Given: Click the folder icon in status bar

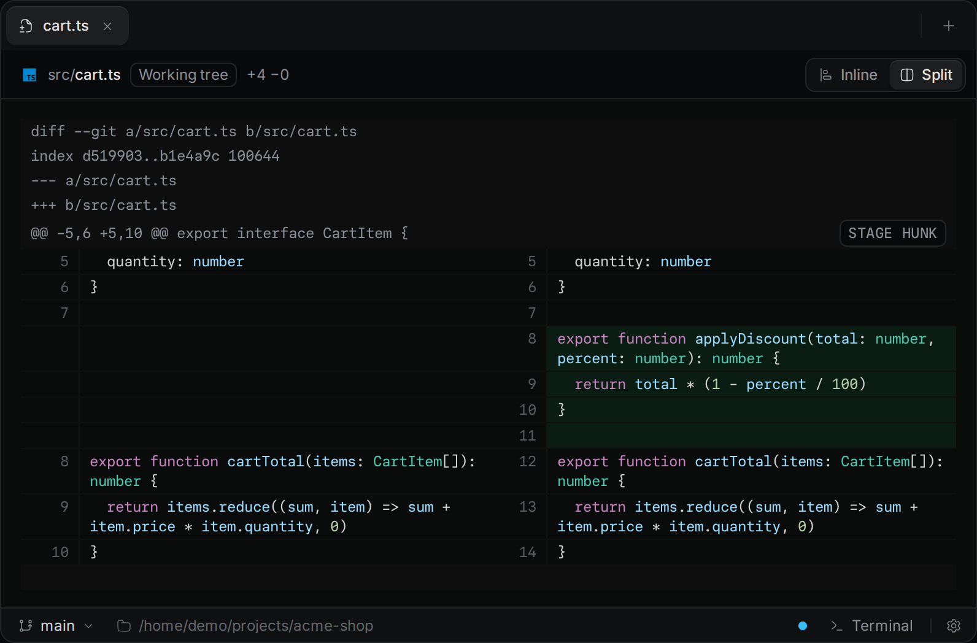Looking at the screenshot, I should (x=124, y=626).
